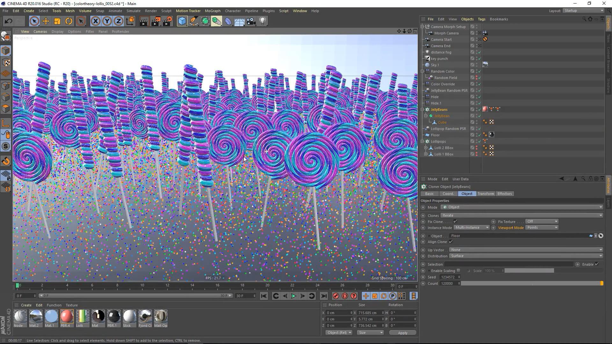Viewport: 612px width, 344px height.
Task: Switch to the Effectors tab
Action: pyautogui.click(x=504, y=194)
